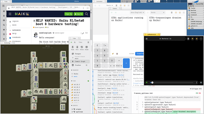Click the Translate button in Dialect
Viewport: 204px width, 114px height.
pyautogui.click(x=140, y=54)
